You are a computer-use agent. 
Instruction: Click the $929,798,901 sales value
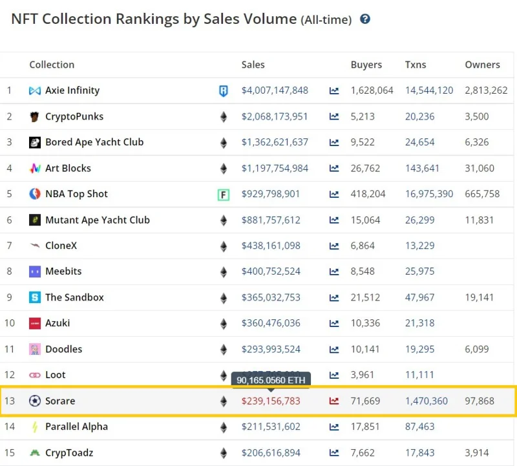tap(270, 194)
